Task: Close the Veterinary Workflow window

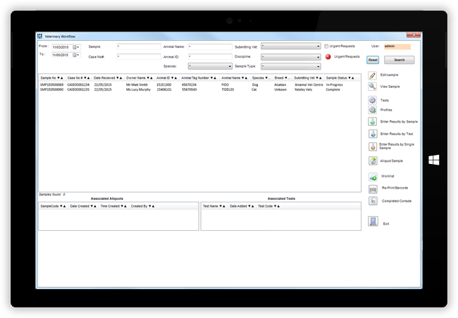Action: 414,34
